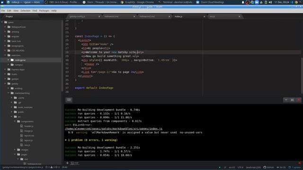Collapse the exercises folder
The height and width of the screenshot is (170, 303).
pos(5,55)
